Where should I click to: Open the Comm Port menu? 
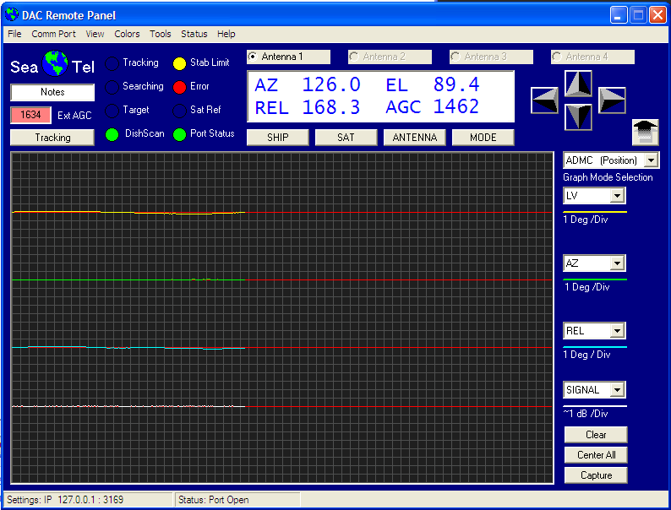[x=53, y=34]
